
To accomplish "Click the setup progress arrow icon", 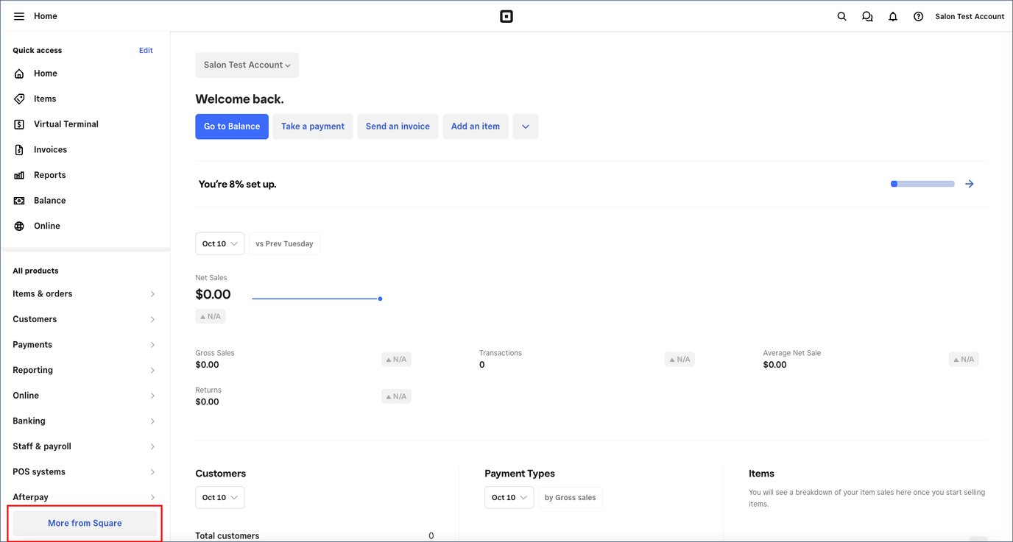I will click(970, 184).
